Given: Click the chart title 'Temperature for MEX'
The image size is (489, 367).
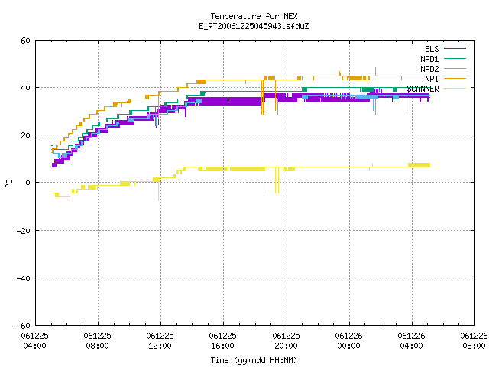Looking at the screenshot, I should click(254, 16).
